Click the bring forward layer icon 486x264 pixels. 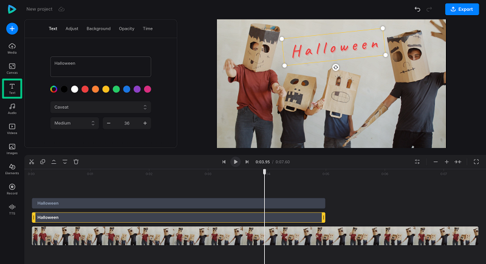[53, 162]
